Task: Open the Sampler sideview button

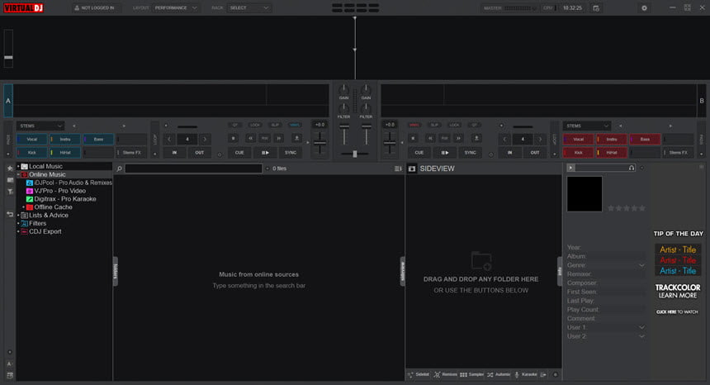Action: click(472, 374)
